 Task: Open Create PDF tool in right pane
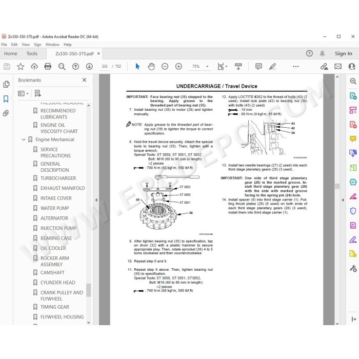point(353,125)
